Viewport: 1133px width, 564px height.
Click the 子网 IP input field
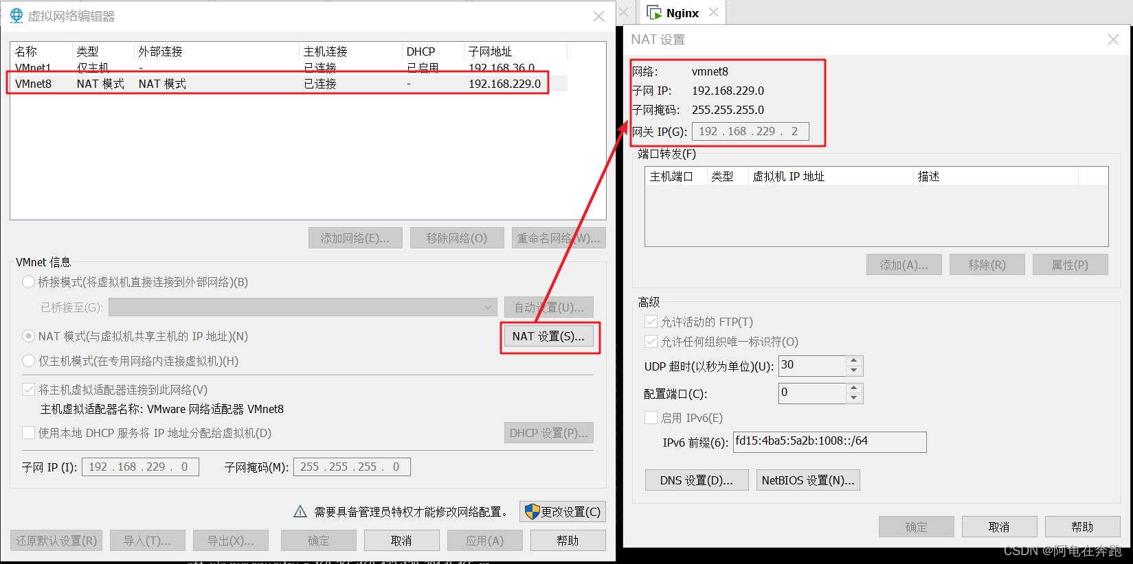point(141,467)
